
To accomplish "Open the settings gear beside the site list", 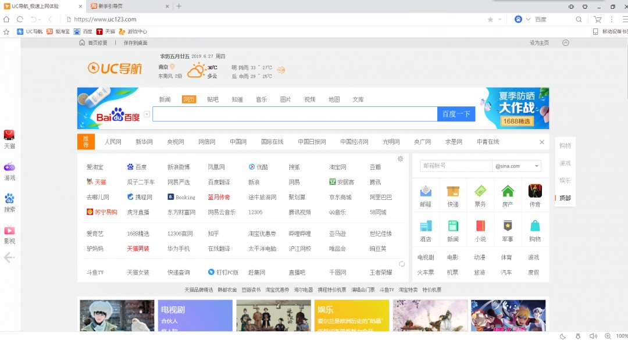I will [x=400, y=159].
